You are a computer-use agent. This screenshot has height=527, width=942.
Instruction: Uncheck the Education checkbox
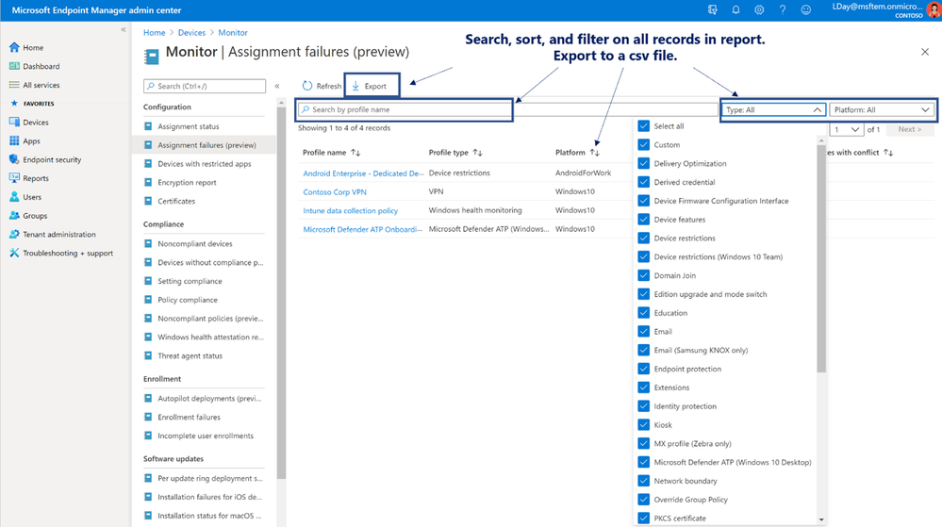[643, 312]
